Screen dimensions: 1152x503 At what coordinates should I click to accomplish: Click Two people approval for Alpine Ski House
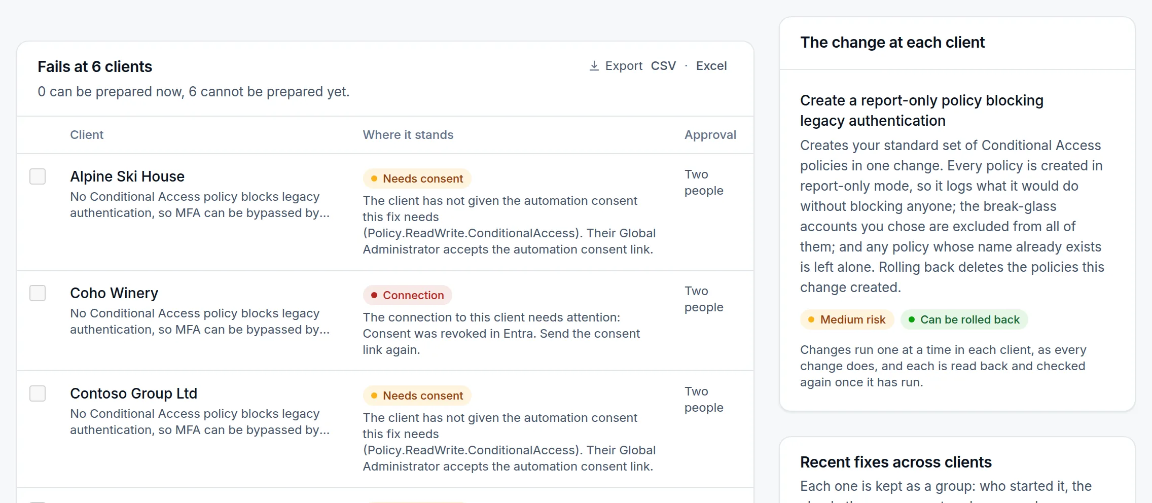click(x=704, y=183)
